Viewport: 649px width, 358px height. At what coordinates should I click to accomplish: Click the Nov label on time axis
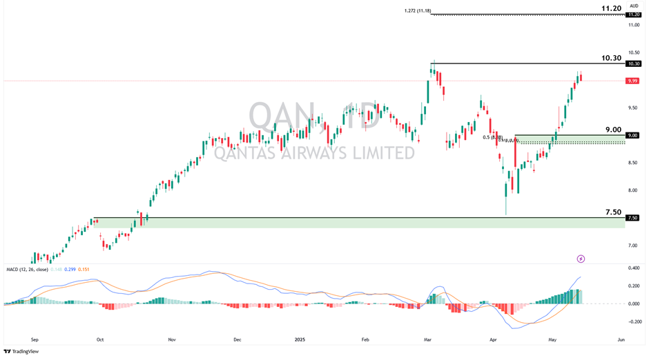coord(172,339)
